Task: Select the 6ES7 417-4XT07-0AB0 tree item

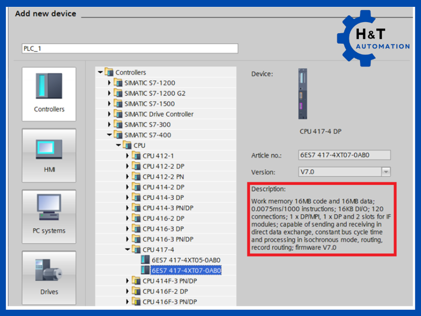Action: click(x=186, y=271)
